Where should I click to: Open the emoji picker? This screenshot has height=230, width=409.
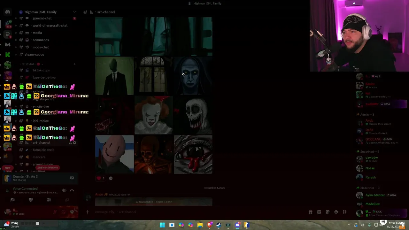point(336,212)
